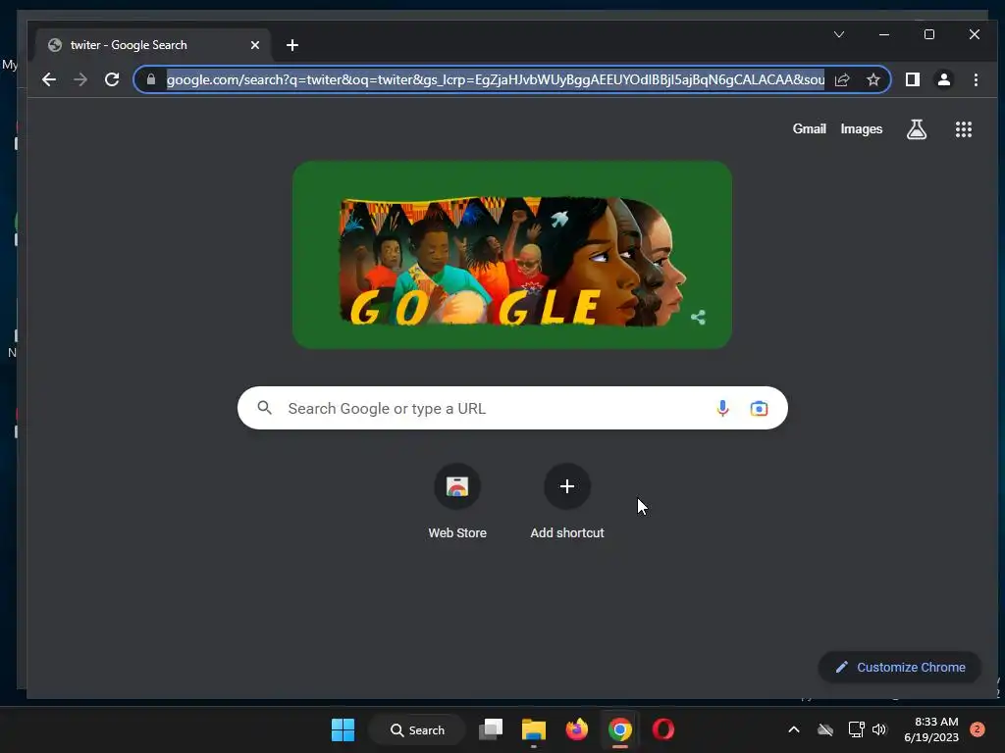Screen dimensions: 1005x753
Task: Open Search Labs flask icon
Action: (917, 129)
